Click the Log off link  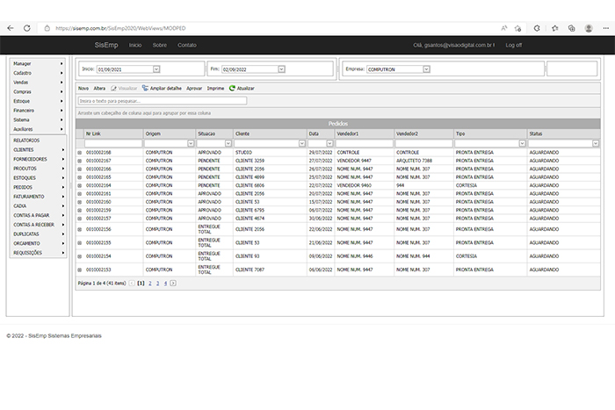(513, 45)
